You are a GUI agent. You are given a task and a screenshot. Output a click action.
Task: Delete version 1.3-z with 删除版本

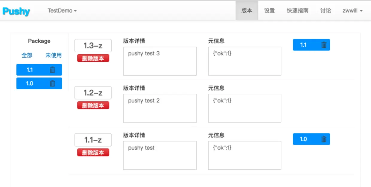[x=93, y=58]
